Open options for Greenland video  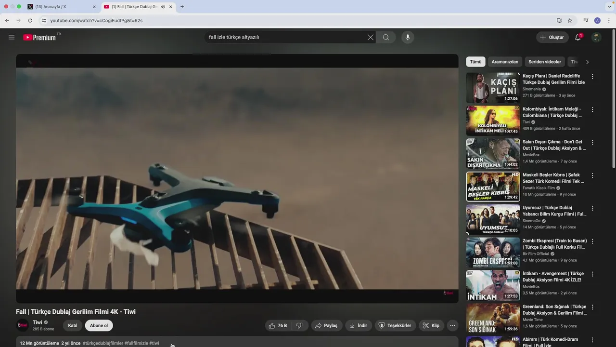pos(592,307)
